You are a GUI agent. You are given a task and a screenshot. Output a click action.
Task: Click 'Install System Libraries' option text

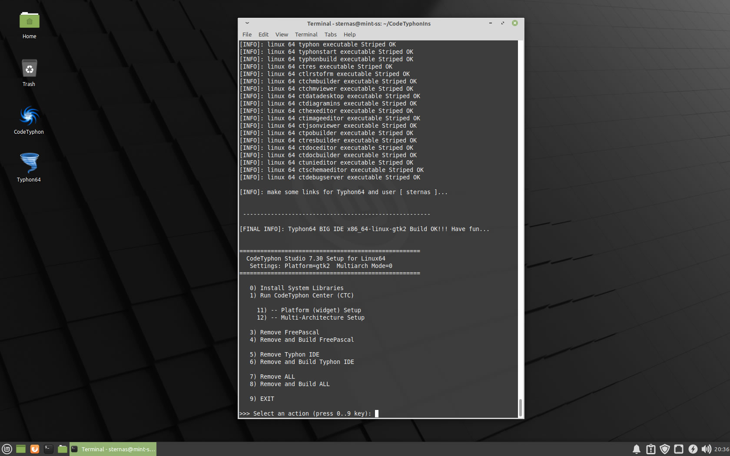pyautogui.click(x=302, y=288)
